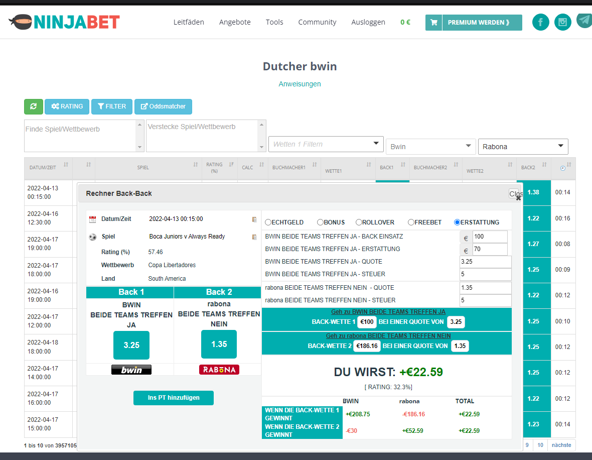Viewport: 592px width, 460px height.
Task: Sort by the BUCHMACHER1 column arrows
Action: click(x=315, y=164)
